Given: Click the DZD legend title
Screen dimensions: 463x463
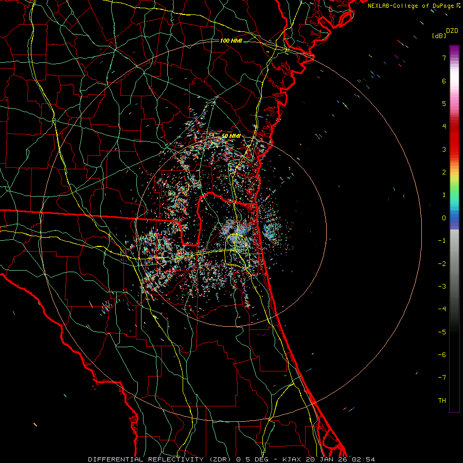Looking at the screenshot, I should pyautogui.click(x=452, y=31).
